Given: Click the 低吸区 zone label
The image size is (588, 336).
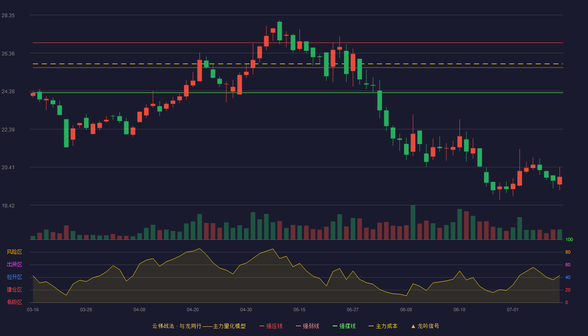Looking at the screenshot, I should (14, 302).
